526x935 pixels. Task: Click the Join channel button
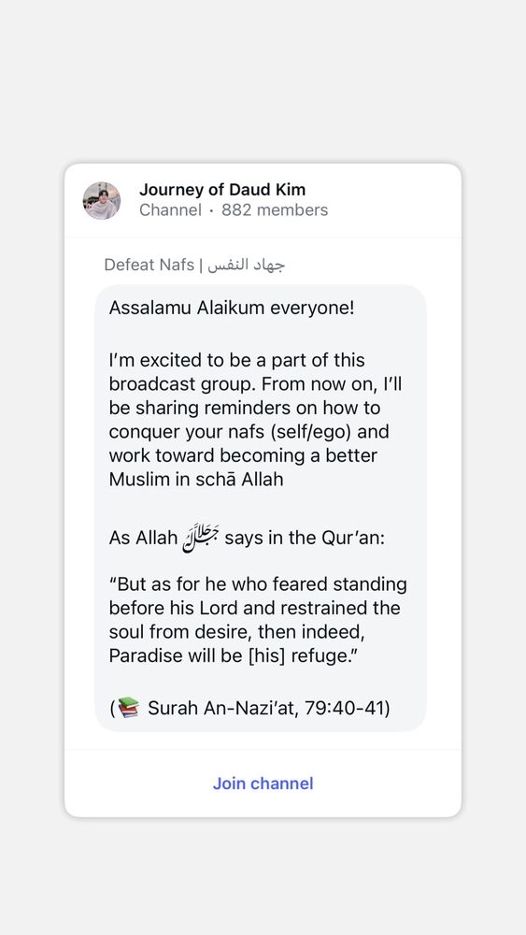[263, 783]
